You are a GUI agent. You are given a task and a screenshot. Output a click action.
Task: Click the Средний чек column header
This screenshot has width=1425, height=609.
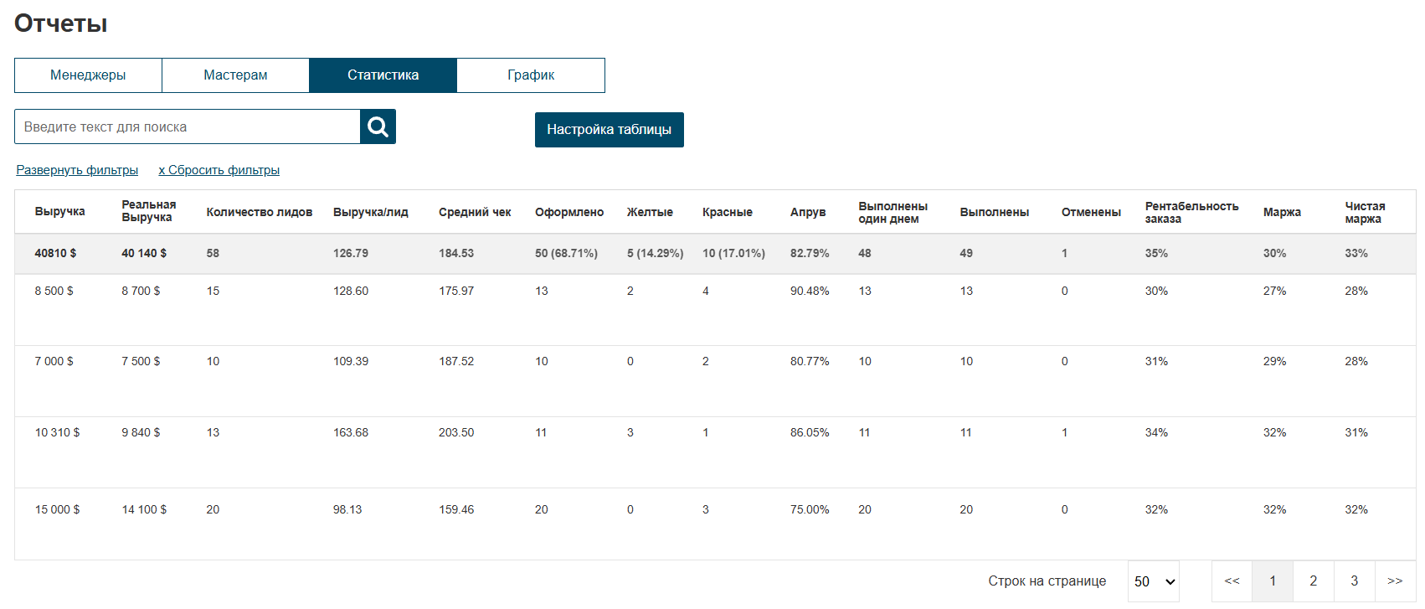click(475, 213)
